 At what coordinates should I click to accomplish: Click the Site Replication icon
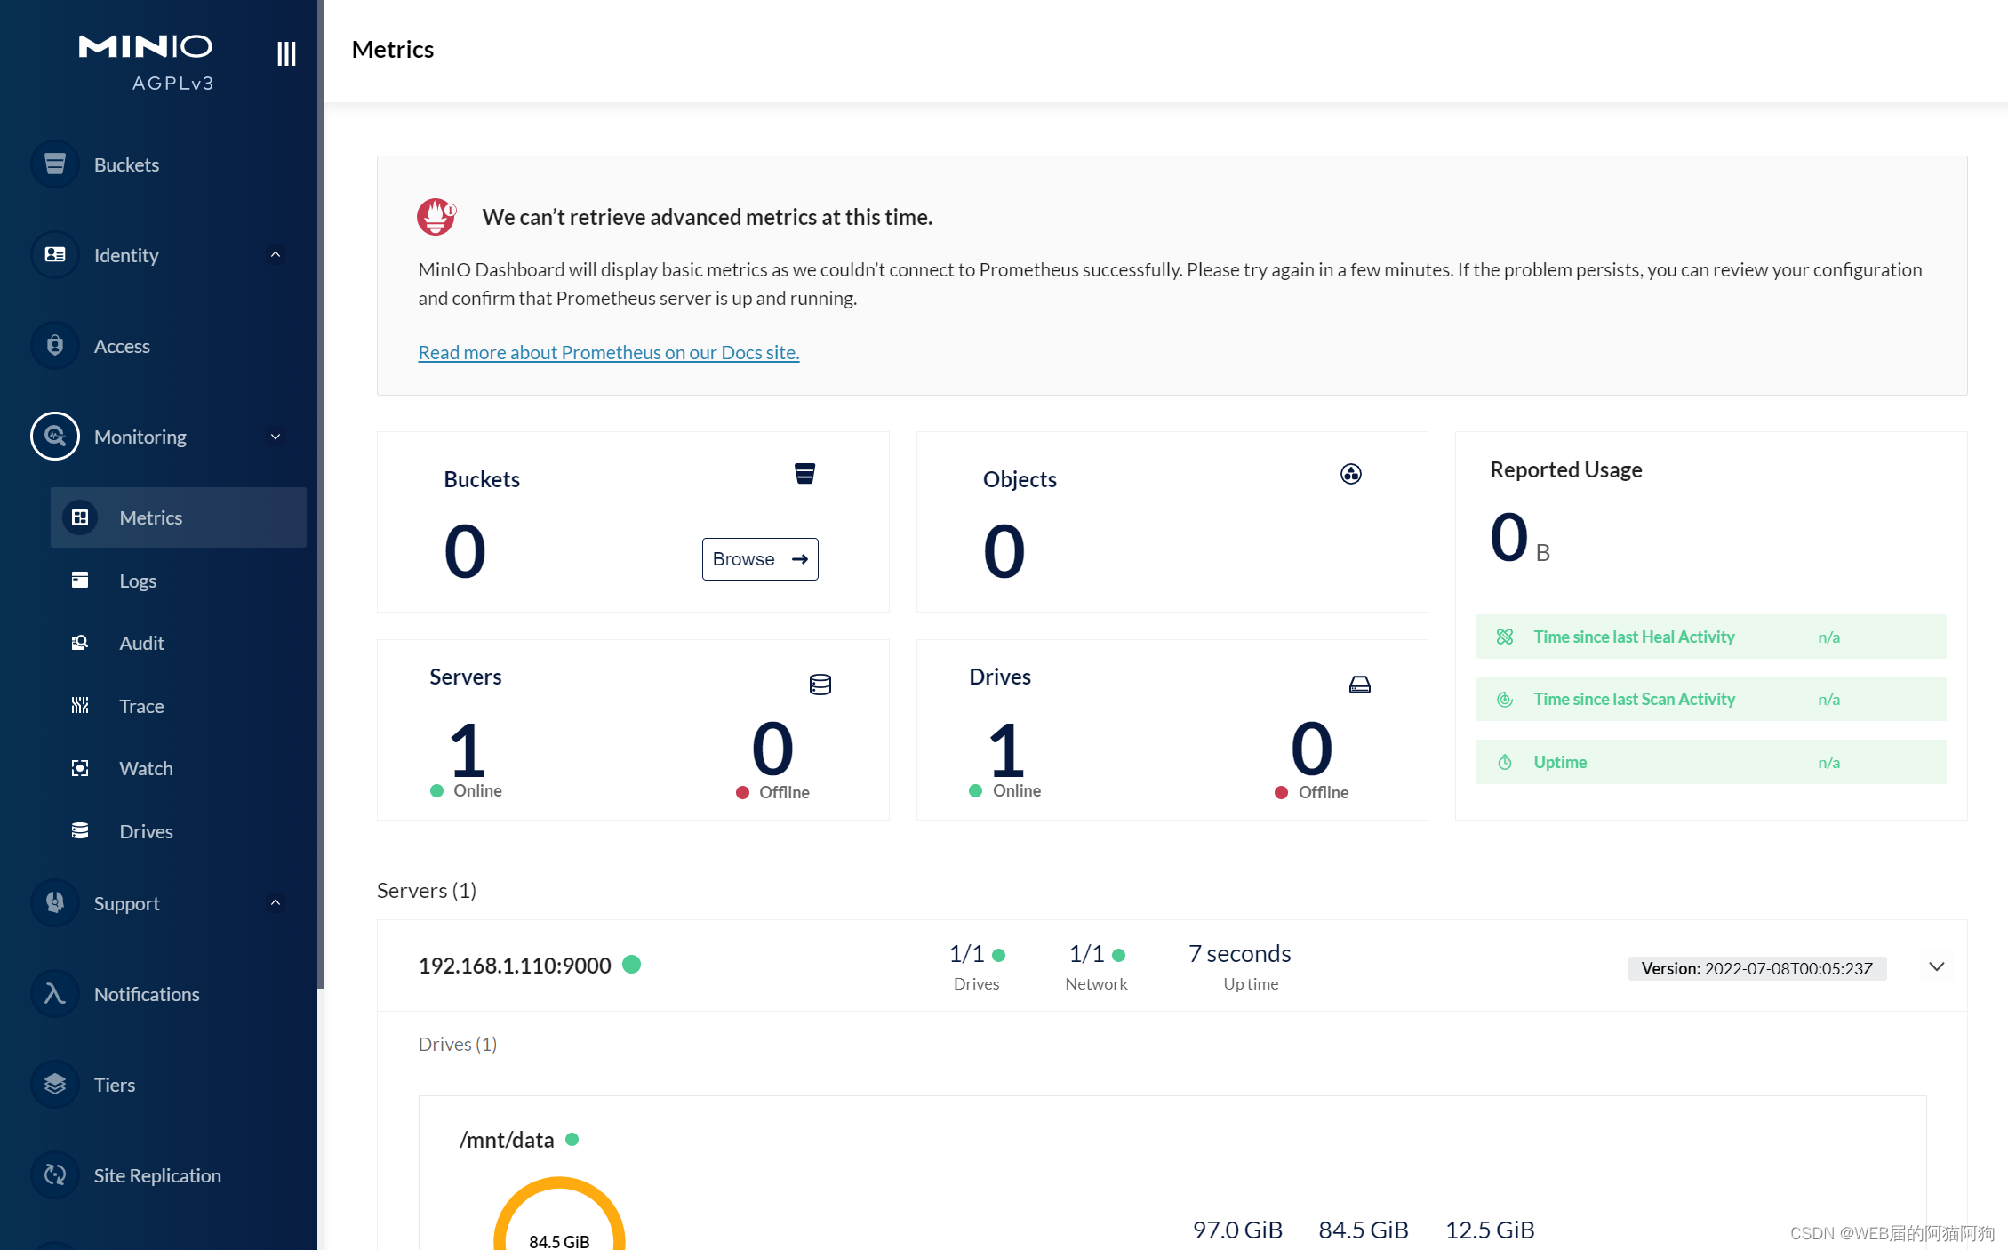click(x=55, y=1174)
